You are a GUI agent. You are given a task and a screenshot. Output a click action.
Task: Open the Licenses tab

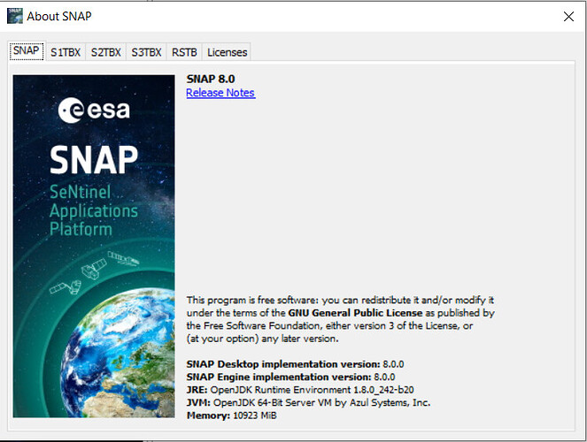227,52
